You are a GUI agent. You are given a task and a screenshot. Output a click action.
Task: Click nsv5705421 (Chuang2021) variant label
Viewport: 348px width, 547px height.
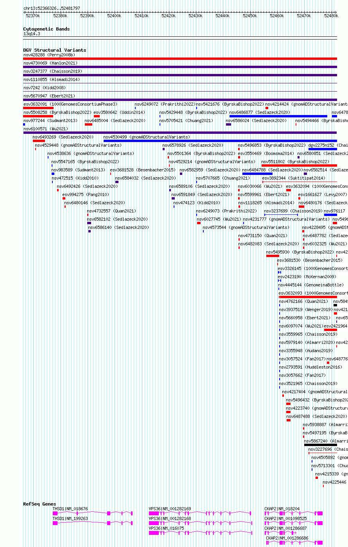coord(187,121)
